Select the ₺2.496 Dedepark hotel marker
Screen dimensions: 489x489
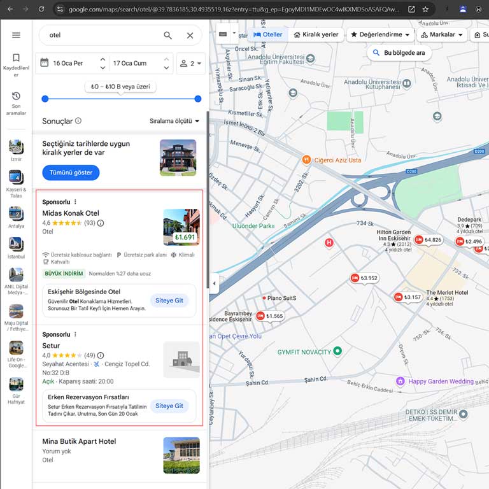point(469,241)
